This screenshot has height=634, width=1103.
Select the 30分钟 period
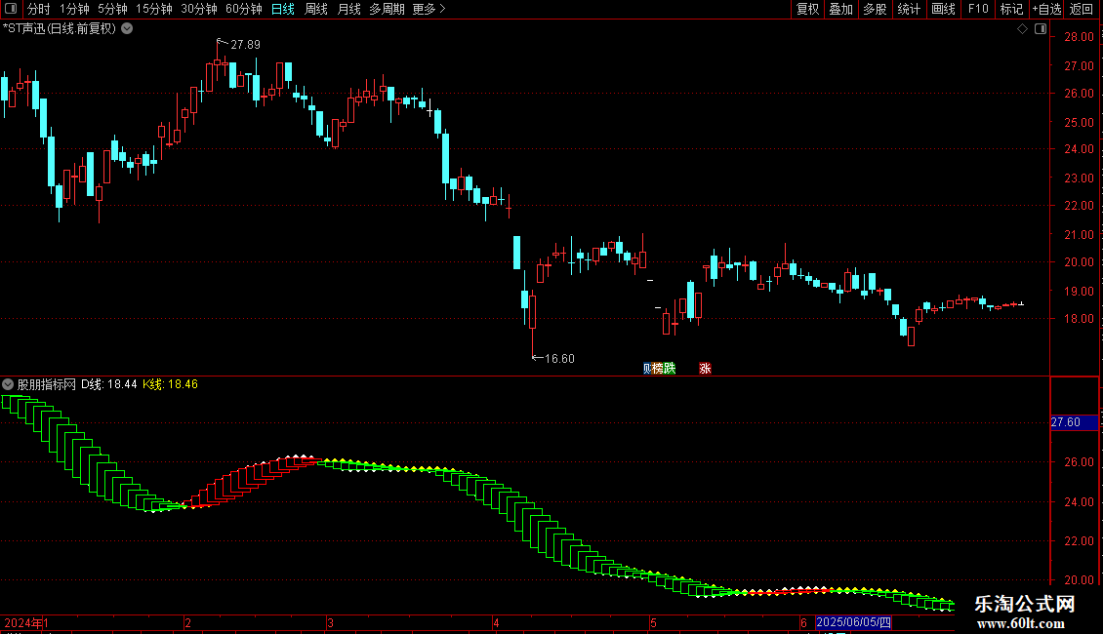point(199,9)
